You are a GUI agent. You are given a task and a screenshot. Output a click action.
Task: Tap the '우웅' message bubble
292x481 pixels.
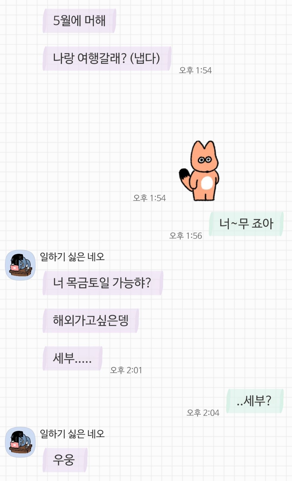click(65, 460)
